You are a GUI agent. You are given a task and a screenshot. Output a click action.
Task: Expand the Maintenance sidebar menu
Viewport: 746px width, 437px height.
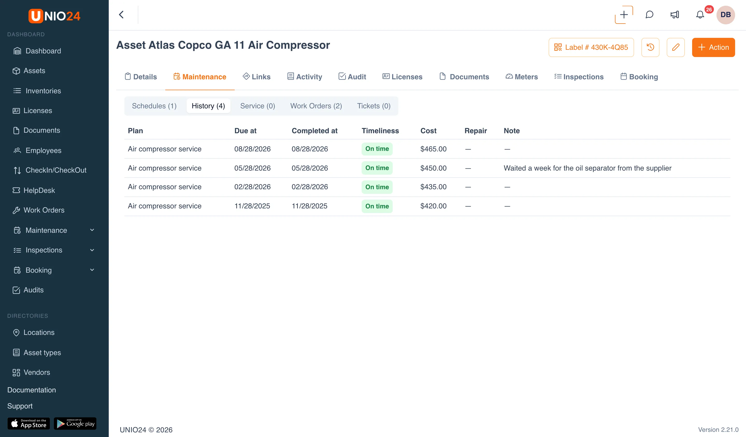click(x=54, y=230)
